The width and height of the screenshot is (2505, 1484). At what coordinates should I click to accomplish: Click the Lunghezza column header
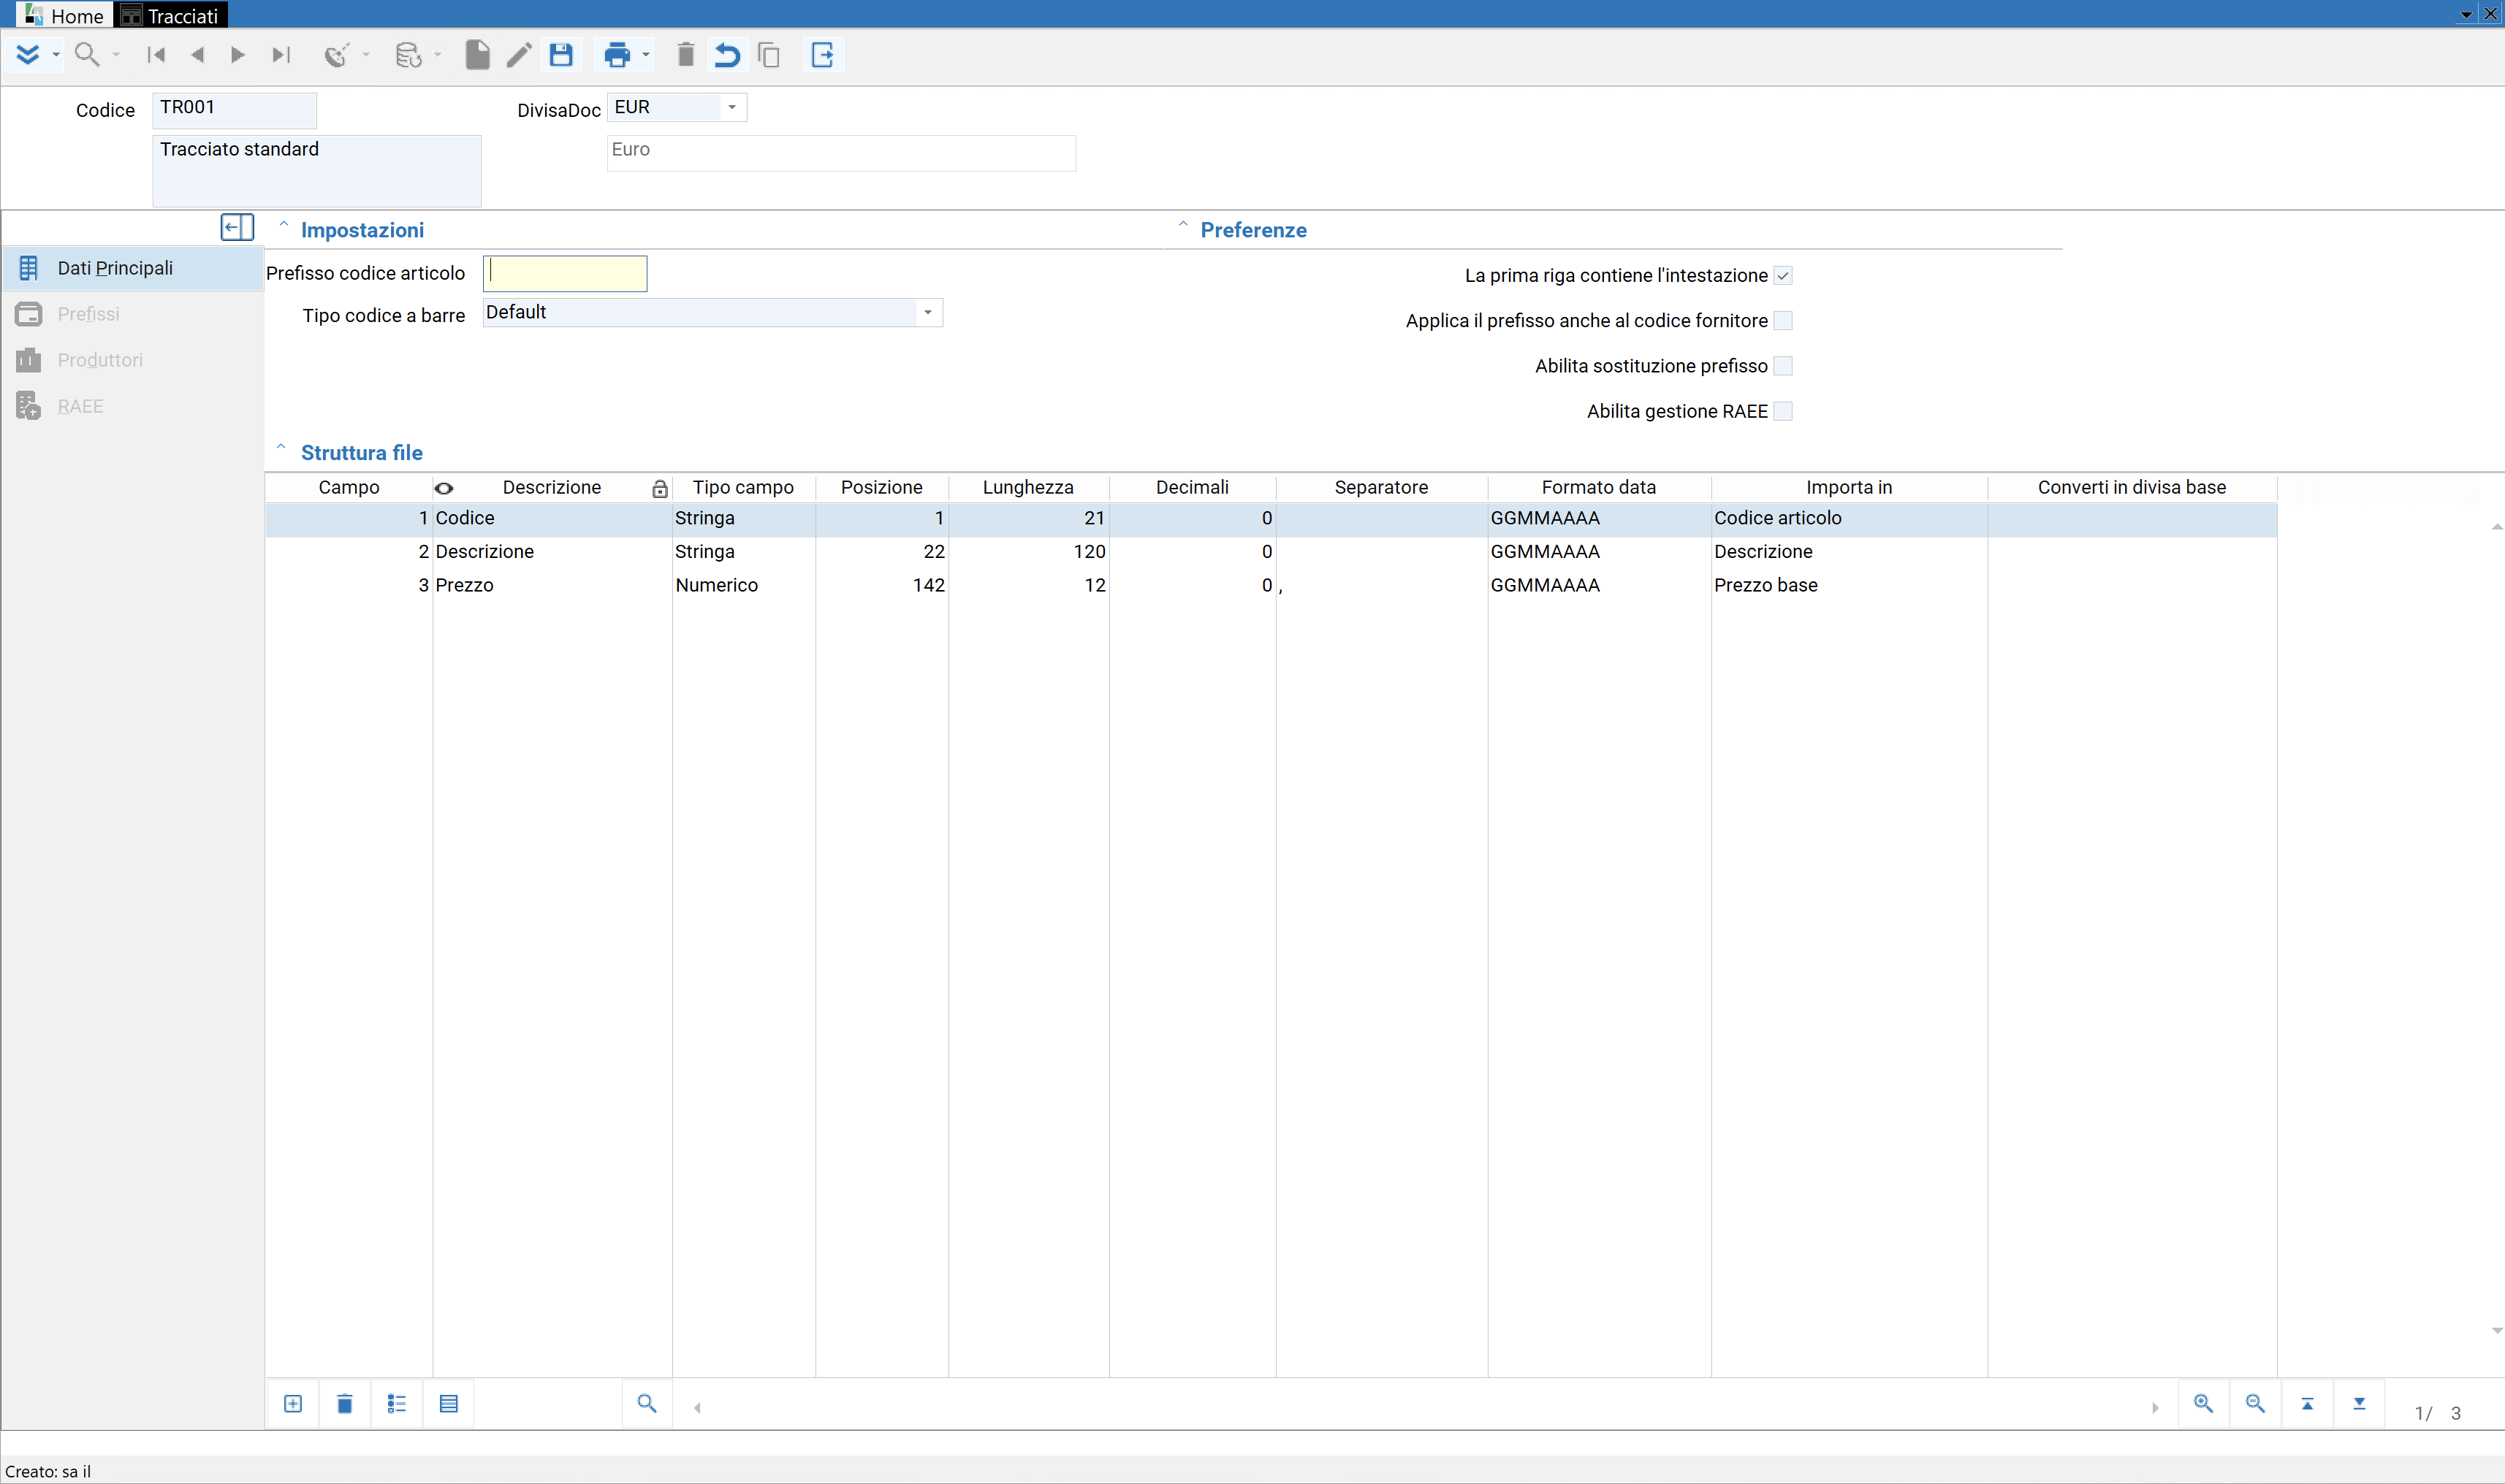(1028, 488)
